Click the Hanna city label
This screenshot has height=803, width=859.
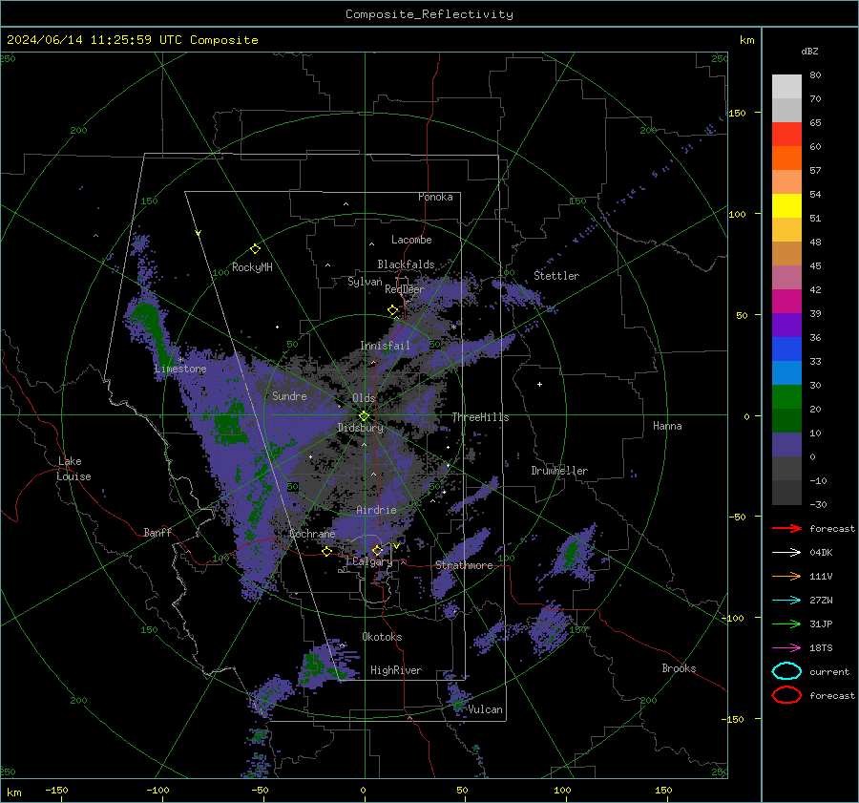(x=667, y=426)
